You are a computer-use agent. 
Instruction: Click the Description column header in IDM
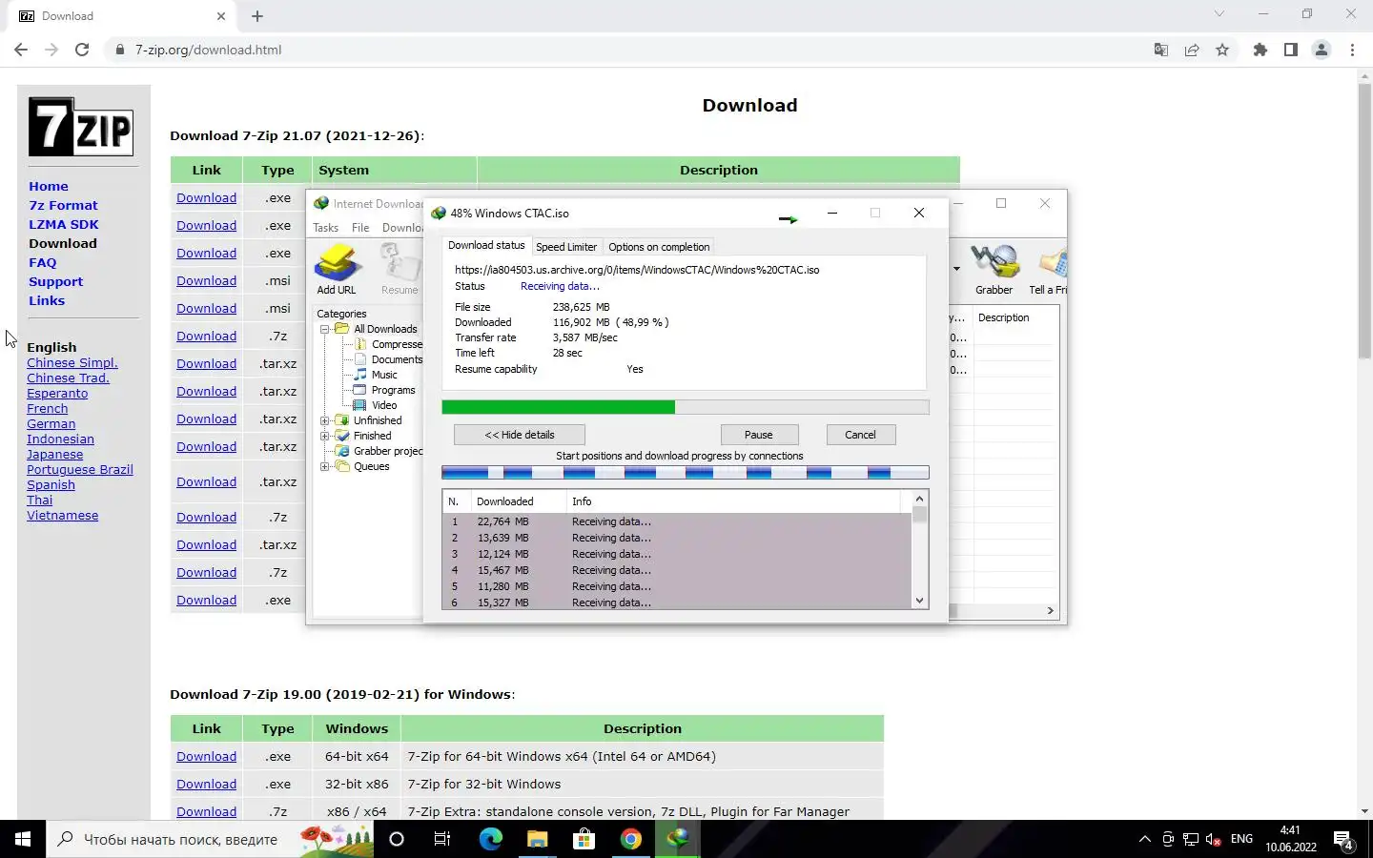click(x=1015, y=317)
